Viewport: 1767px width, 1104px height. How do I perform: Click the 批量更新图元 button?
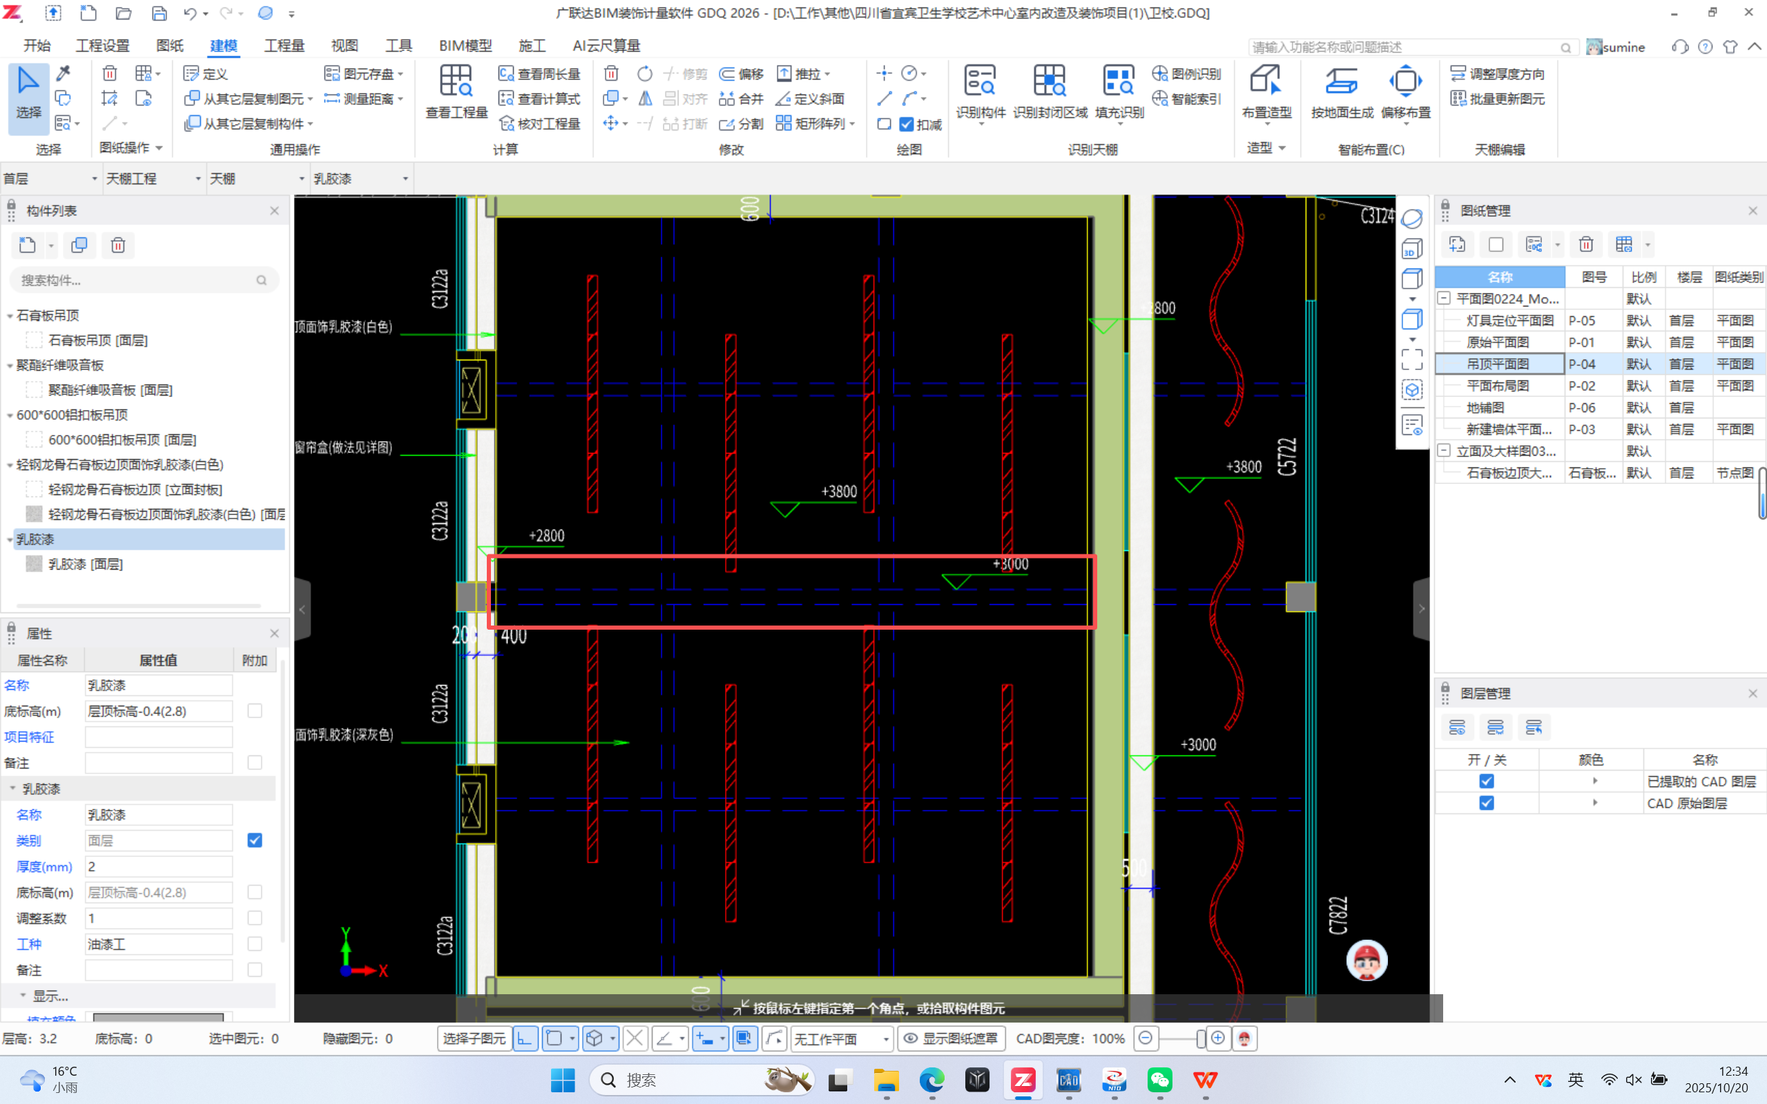pos(1498,99)
